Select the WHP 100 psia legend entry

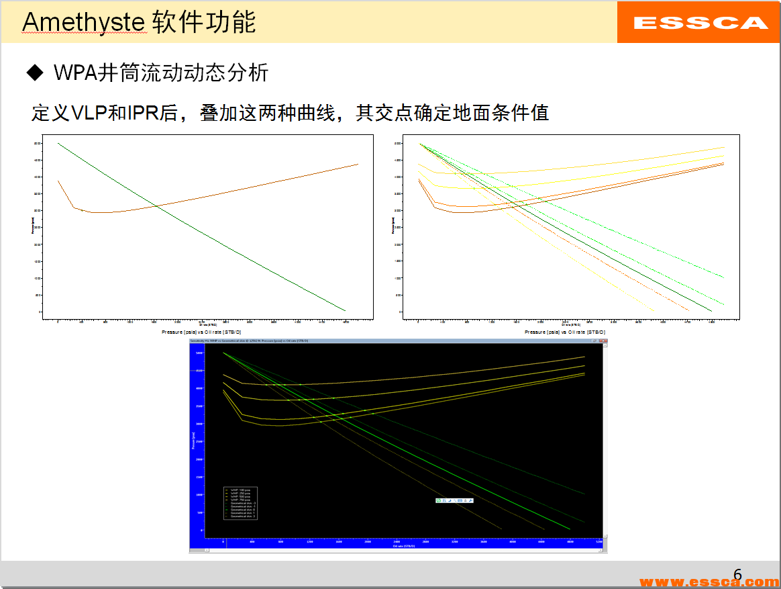pos(240,490)
